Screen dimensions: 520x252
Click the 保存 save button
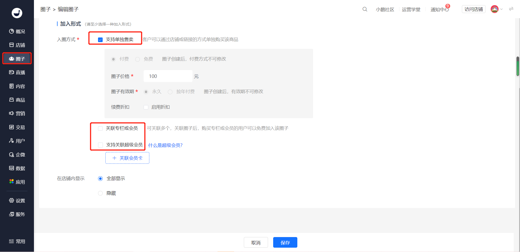285,242
